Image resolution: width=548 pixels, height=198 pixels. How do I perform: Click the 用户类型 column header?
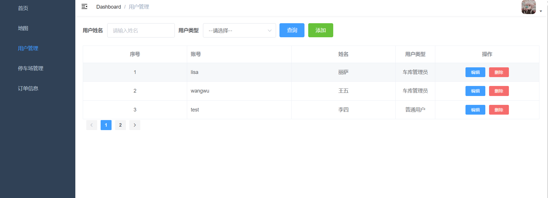click(x=415, y=54)
